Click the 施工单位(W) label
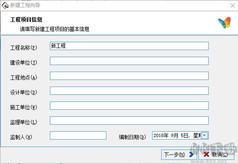238x164 pixels. (24, 107)
